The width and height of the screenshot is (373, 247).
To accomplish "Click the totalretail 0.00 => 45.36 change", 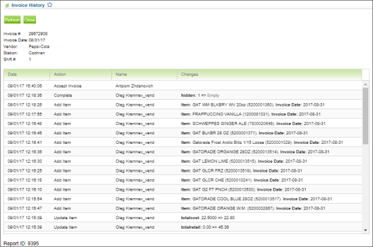I will point(205,227).
